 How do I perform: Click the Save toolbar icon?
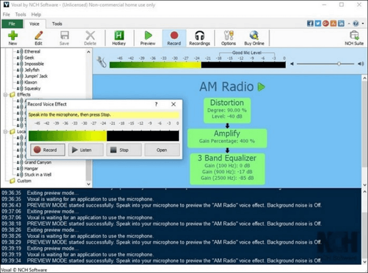pos(64,38)
